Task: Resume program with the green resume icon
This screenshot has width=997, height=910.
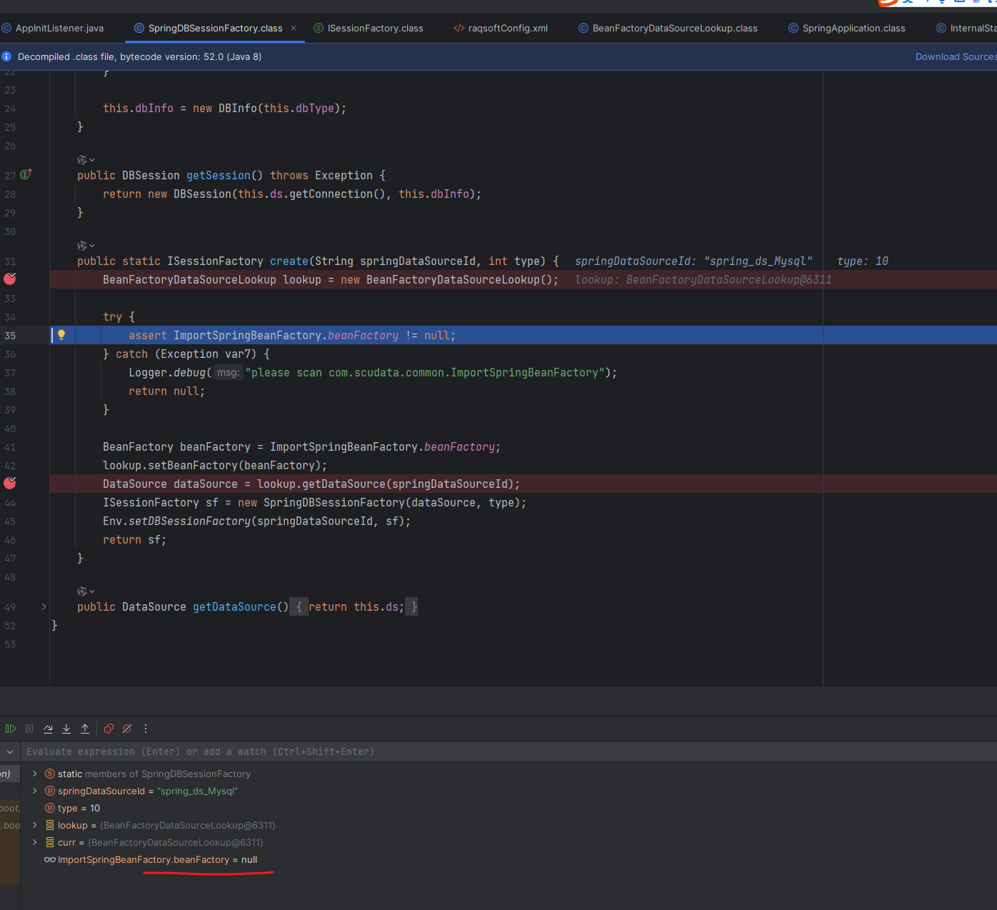Action: pyautogui.click(x=10, y=729)
